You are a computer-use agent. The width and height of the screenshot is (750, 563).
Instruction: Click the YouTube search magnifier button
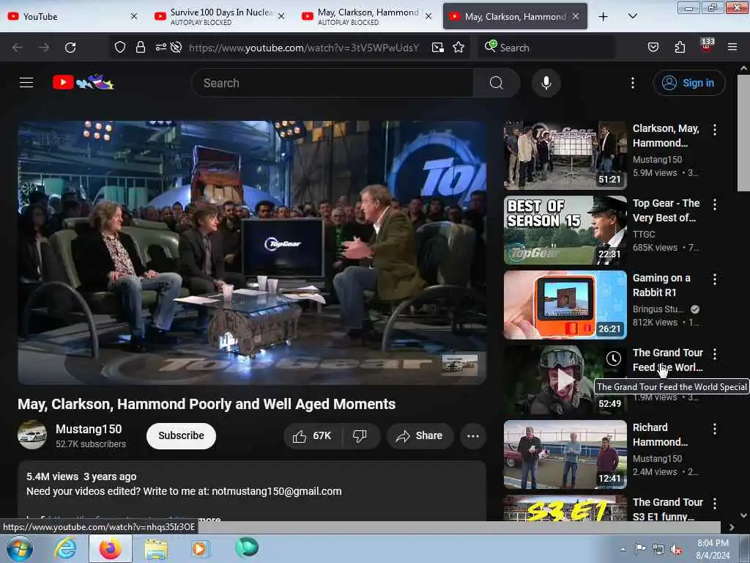coord(496,83)
